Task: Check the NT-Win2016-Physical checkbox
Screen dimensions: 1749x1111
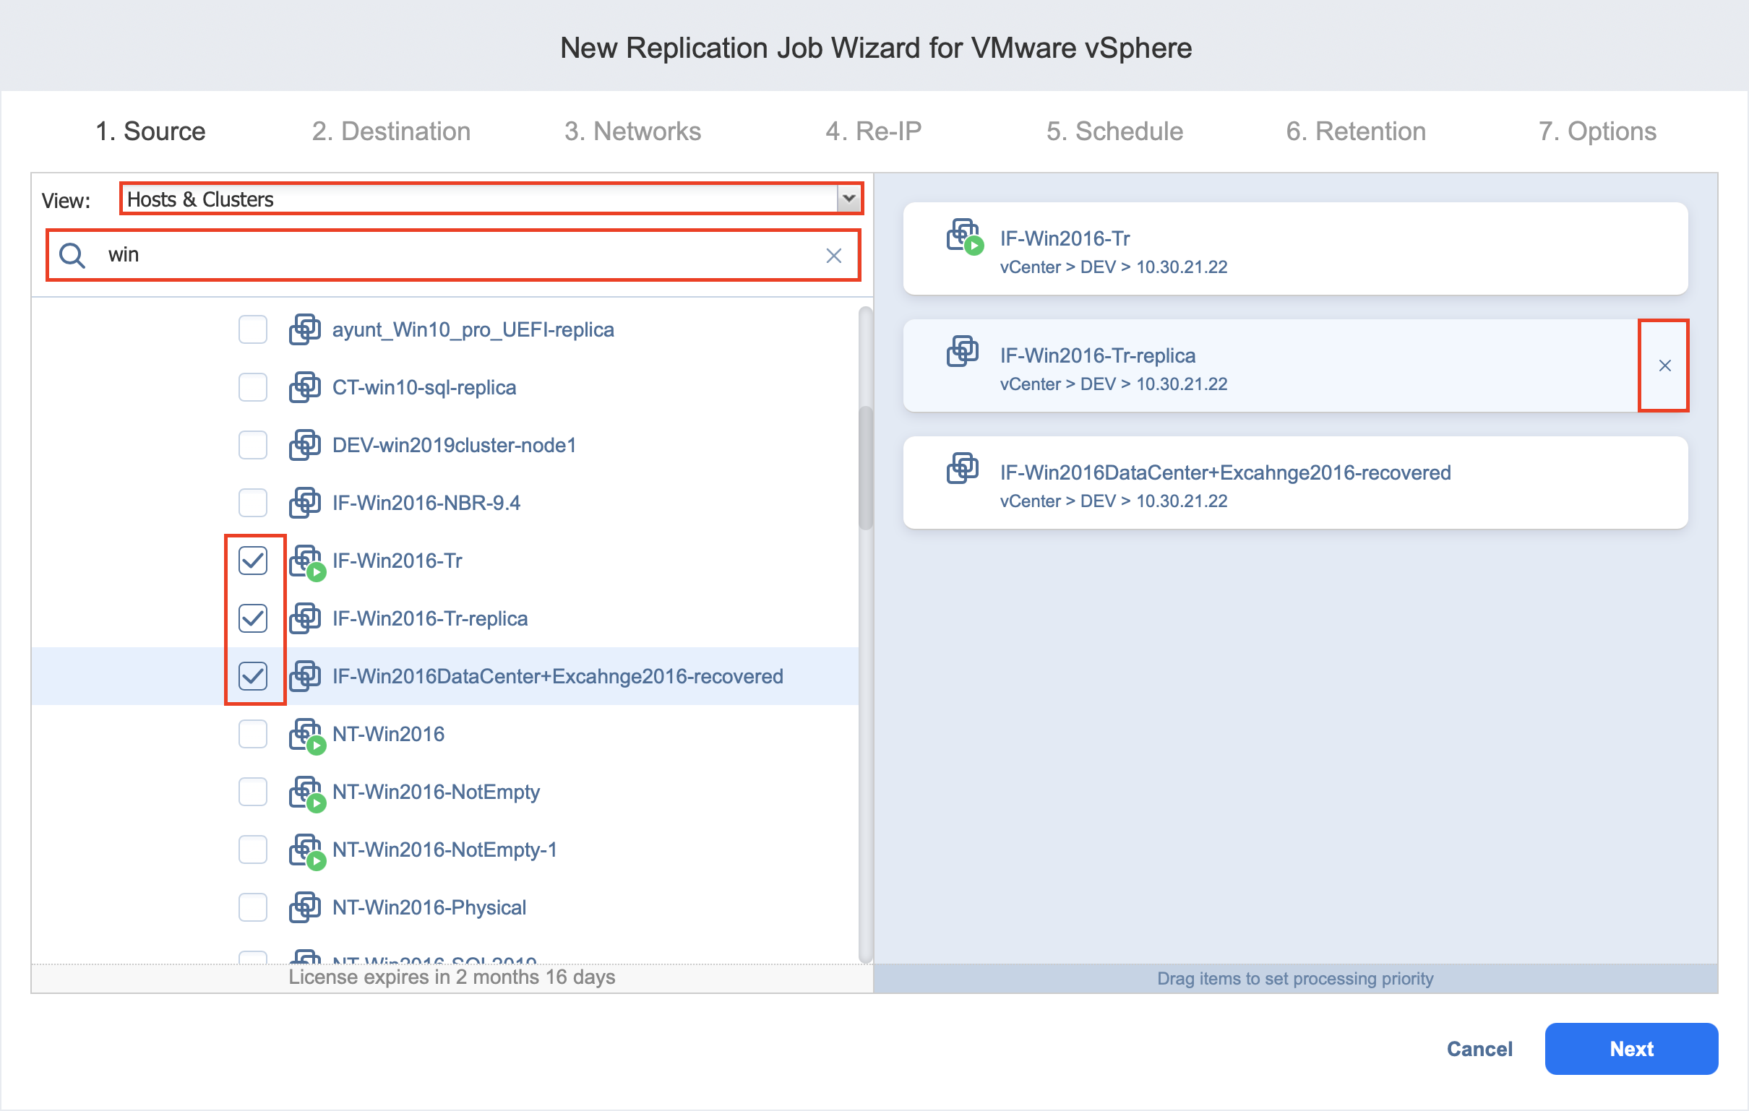Action: click(x=253, y=907)
